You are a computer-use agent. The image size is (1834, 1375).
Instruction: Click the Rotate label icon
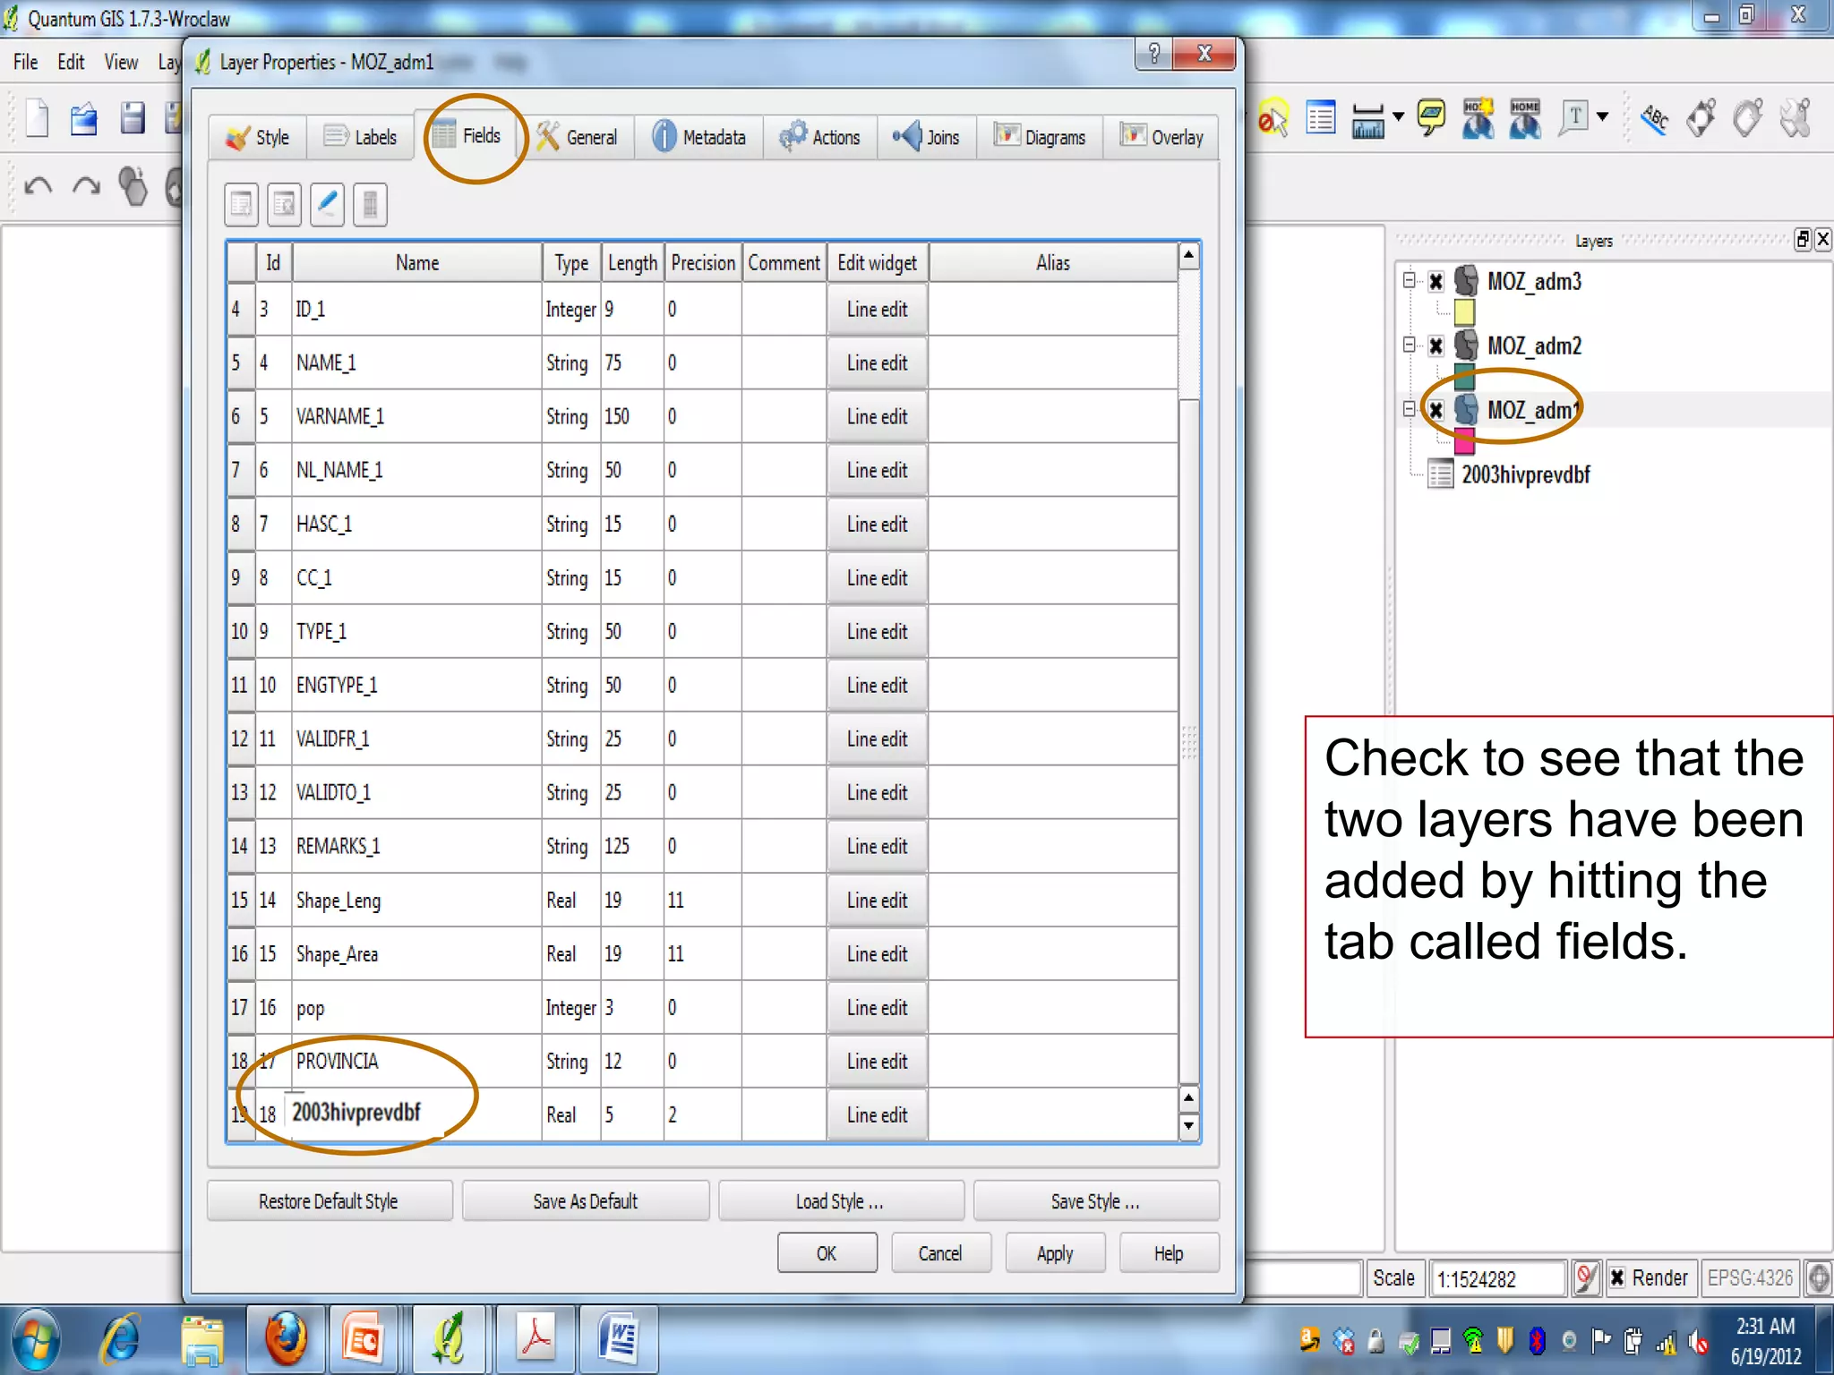[x=1747, y=118]
